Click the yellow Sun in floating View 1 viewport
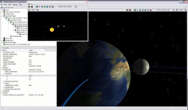Screen dimensions: 188x110 click(x=52, y=30)
